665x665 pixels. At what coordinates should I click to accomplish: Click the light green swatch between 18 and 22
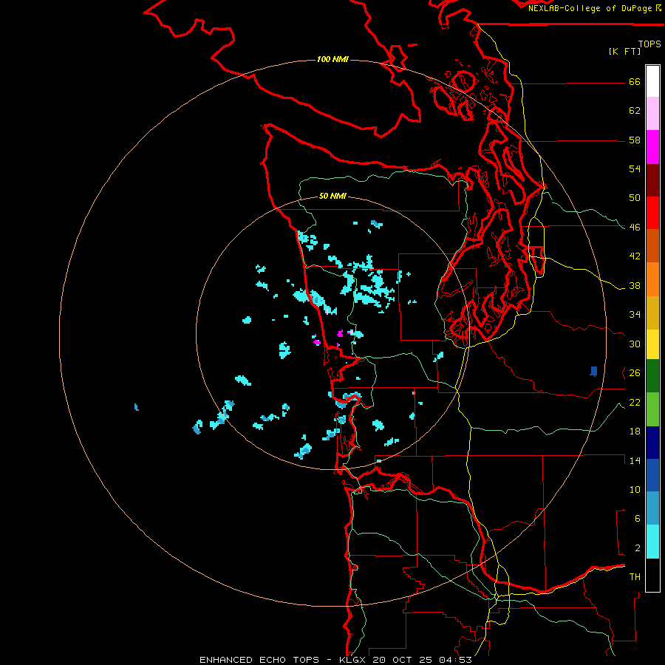tap(652, 409)
